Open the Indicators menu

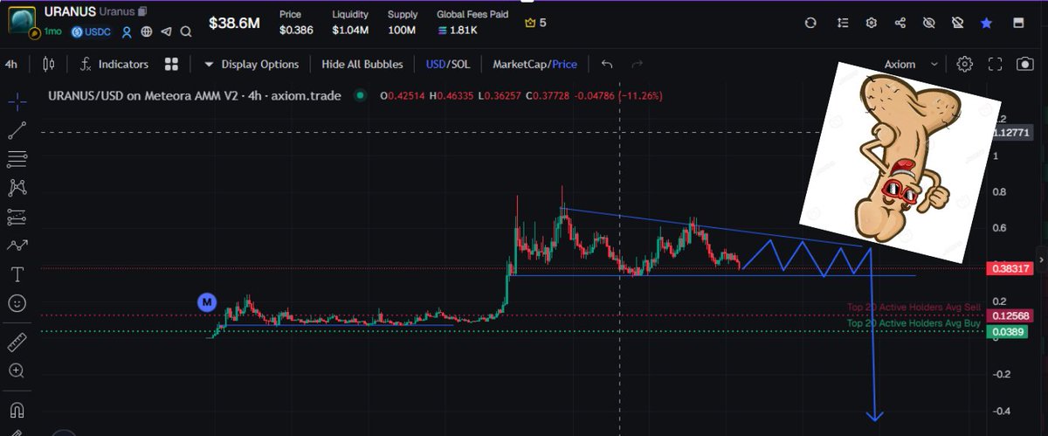pyautogui.click(x=114, y=64)
